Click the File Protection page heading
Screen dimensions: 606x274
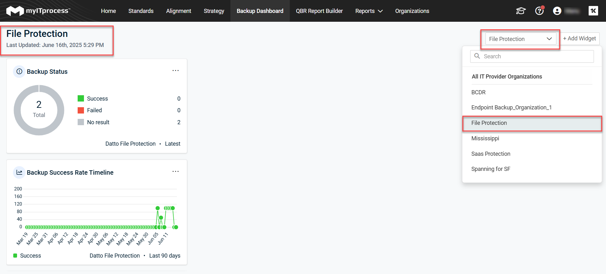click(x=37, y=34)
